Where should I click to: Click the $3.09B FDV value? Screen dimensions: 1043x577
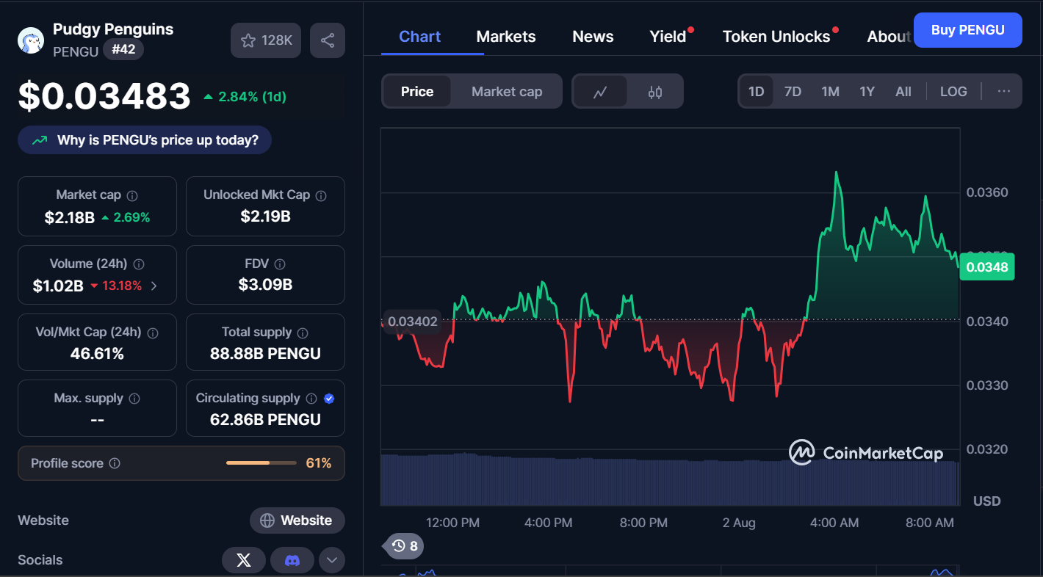coord(265,285)
